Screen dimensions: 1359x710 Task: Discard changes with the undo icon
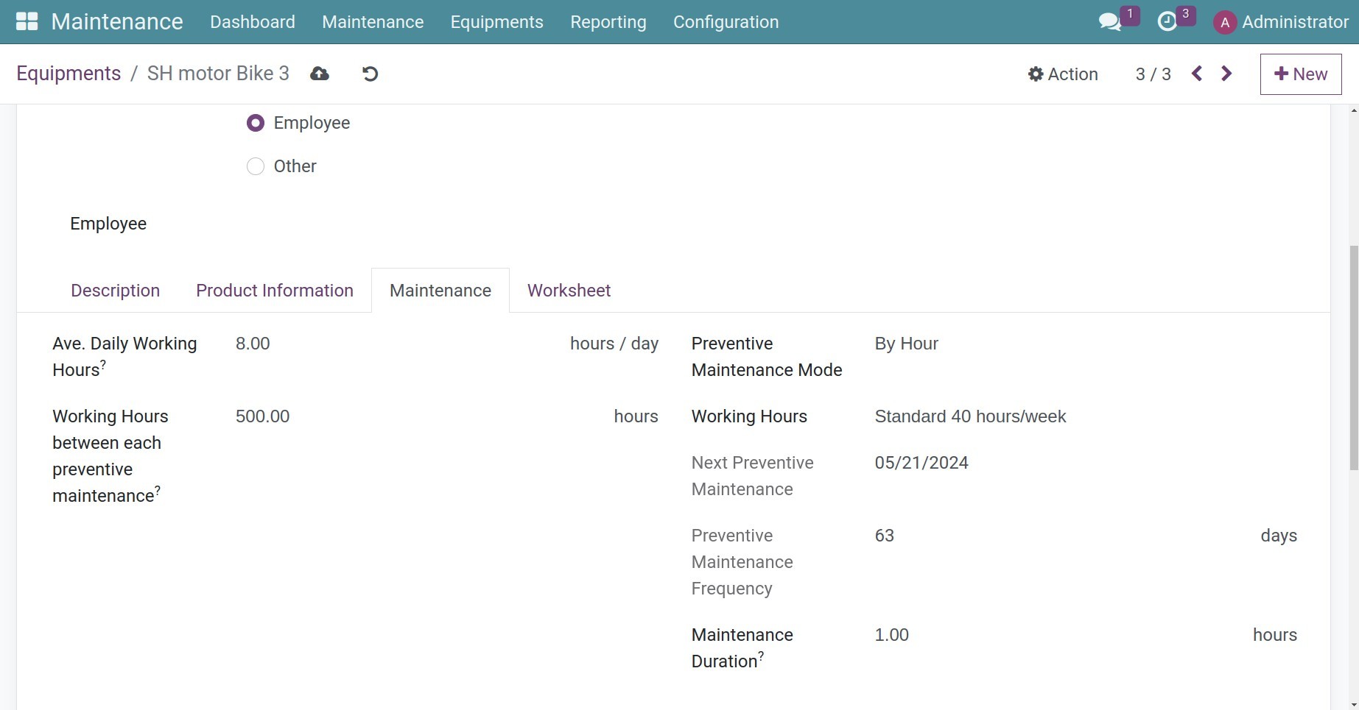click(370, 74)
